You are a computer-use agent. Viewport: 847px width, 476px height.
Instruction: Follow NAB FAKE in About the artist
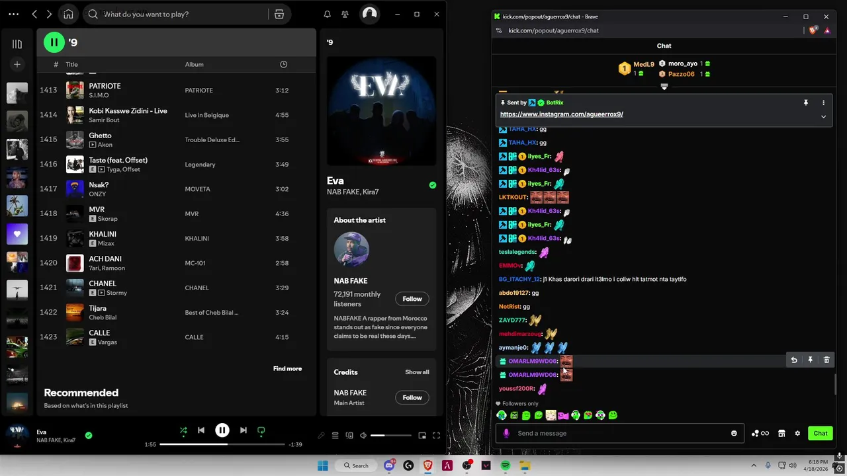click(412, 299)
